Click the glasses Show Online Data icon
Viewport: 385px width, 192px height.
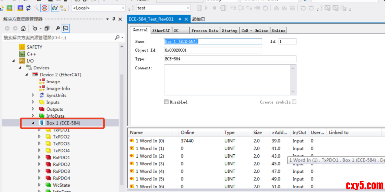(55, 8)
